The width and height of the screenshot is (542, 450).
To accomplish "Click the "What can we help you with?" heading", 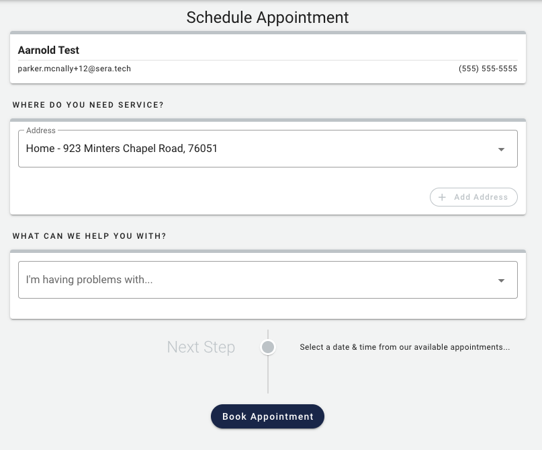I will [x=89, y=236].
